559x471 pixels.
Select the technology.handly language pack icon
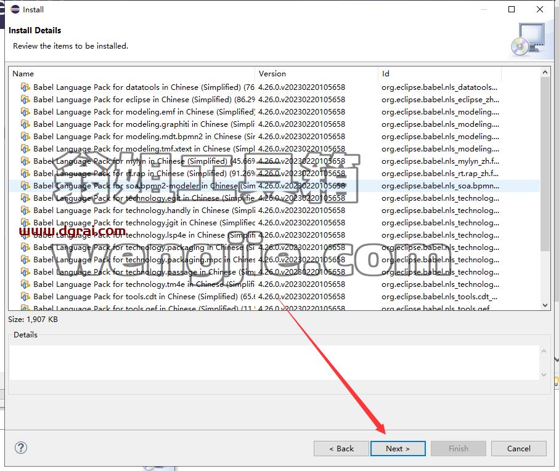[x=25, y=211]
